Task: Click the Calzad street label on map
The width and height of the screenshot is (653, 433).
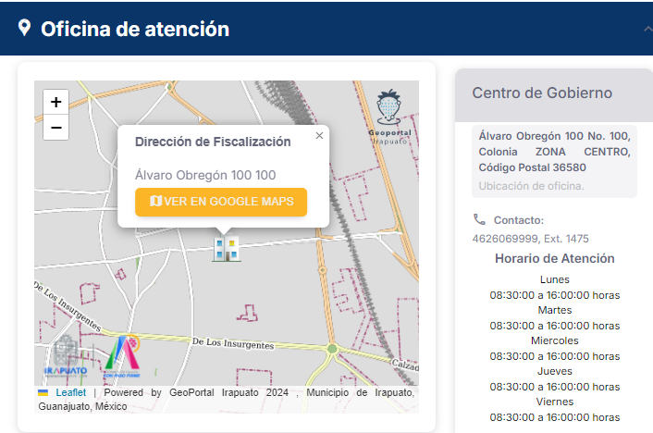Action: [405, 365]
